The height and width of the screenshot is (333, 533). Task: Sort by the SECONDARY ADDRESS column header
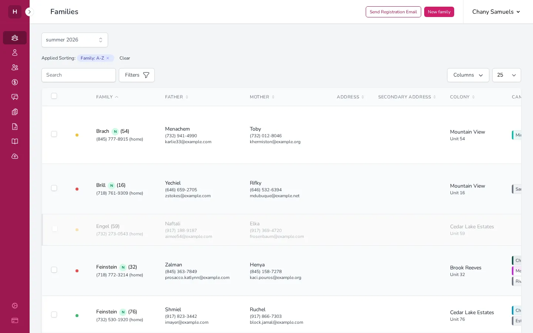coord(407,97)
